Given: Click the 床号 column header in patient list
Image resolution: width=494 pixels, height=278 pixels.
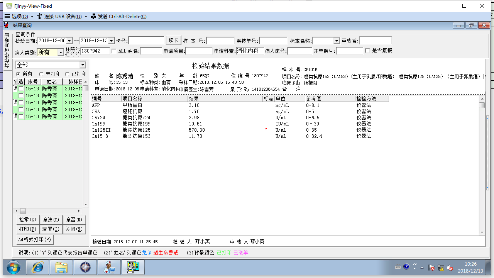Looking at the screenshot, I should 33,82.
